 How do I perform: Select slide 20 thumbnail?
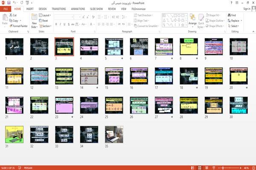pos(239,76)
